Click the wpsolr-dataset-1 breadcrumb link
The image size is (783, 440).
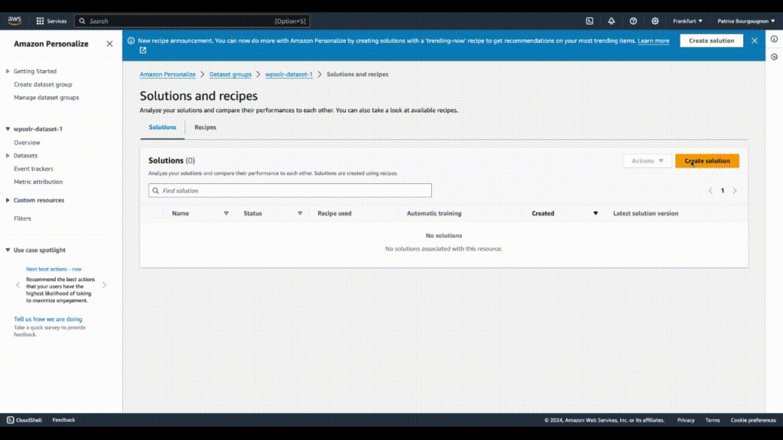point(288,74)
